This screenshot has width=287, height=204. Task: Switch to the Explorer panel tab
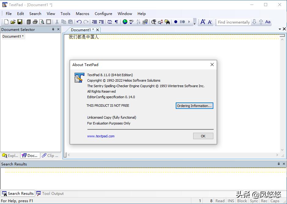tap(10, 156)
